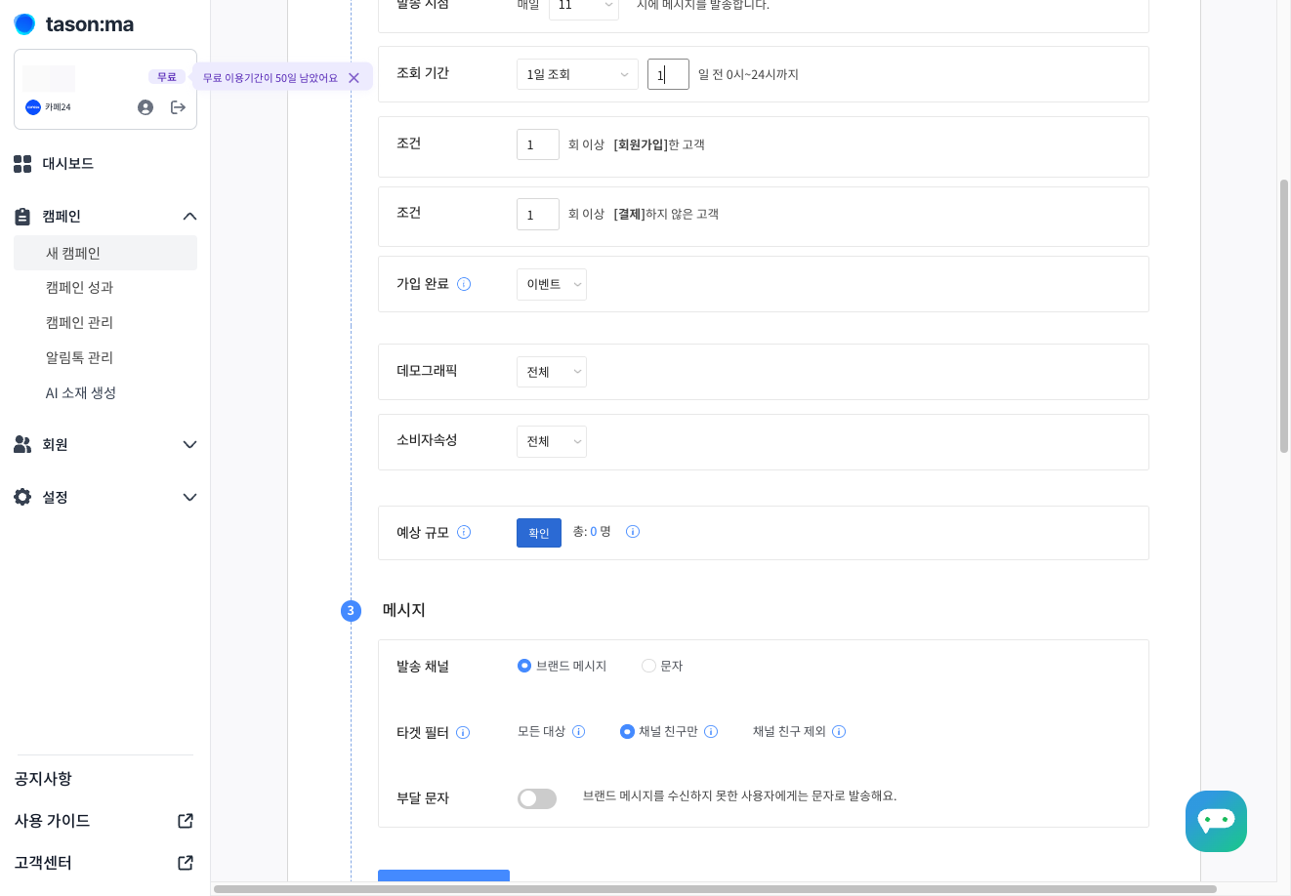
Task: Click info icon next to 모든 대상
Action: coord(578,732)
